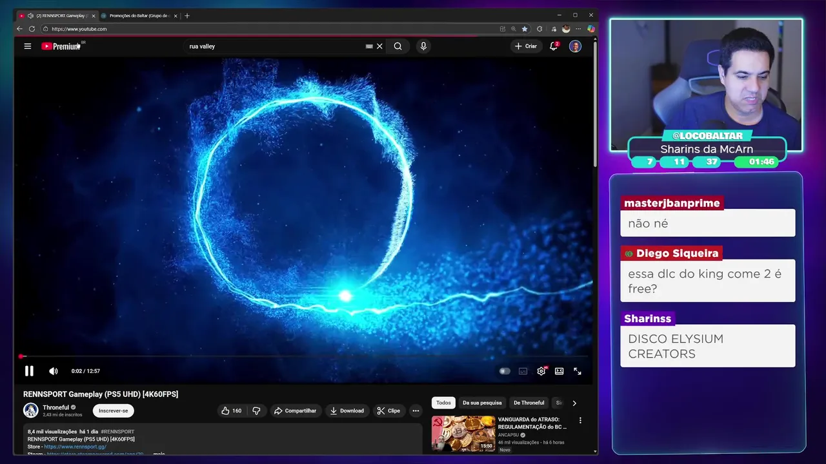Close the 'Promoções do Baltar' tab

click(176, 15)
